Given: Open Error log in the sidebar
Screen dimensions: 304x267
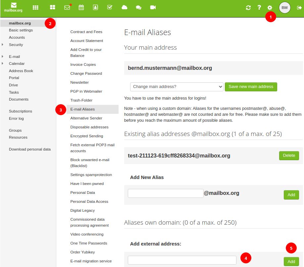Looking at the screenshot, I should tap(16, 118).
